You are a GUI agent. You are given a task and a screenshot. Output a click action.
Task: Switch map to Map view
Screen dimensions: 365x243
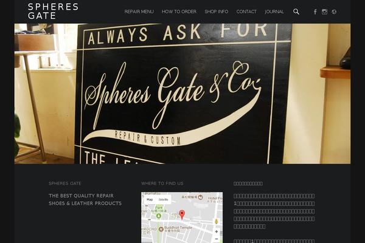click(150, 199)
